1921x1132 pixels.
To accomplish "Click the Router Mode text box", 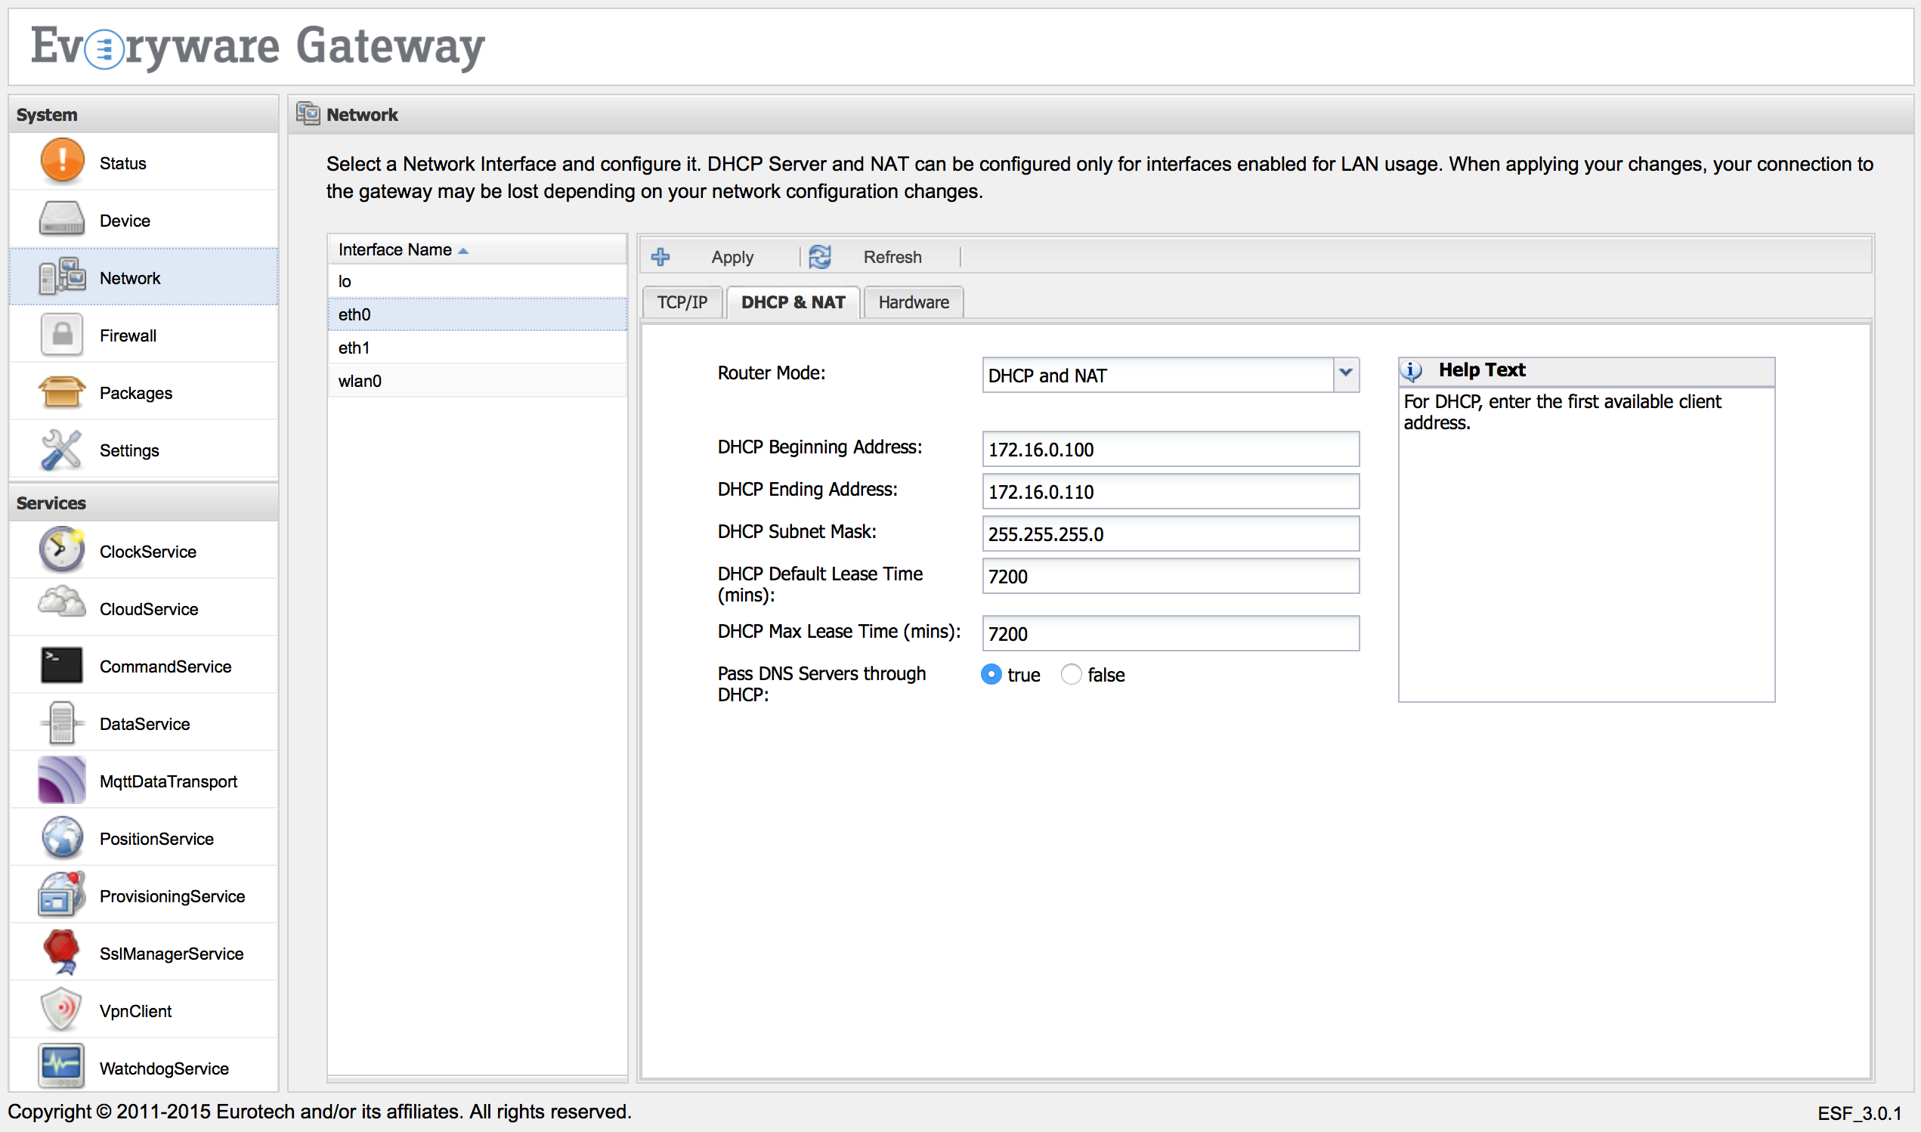I will 1158,376.
